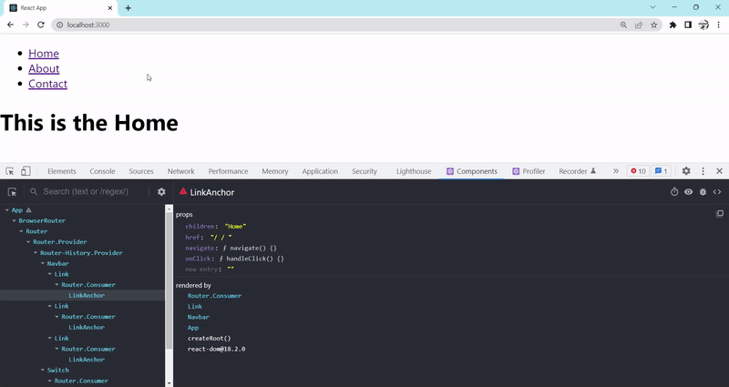Open the Memory tab
729x387 pixels.
(x=275, y=171)
